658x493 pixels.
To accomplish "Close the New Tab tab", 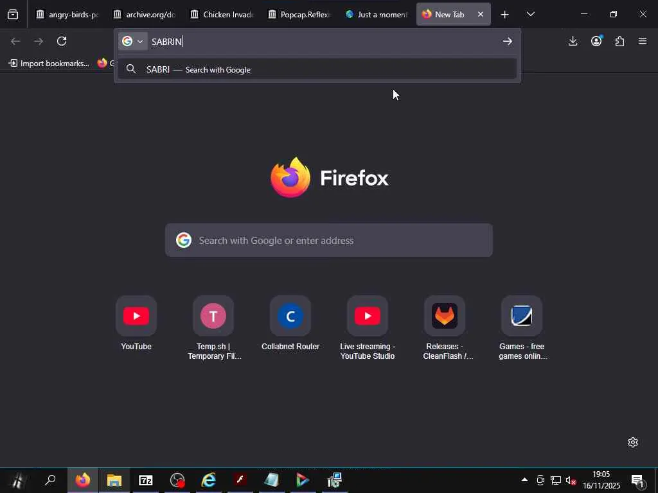I will point(481,15).
